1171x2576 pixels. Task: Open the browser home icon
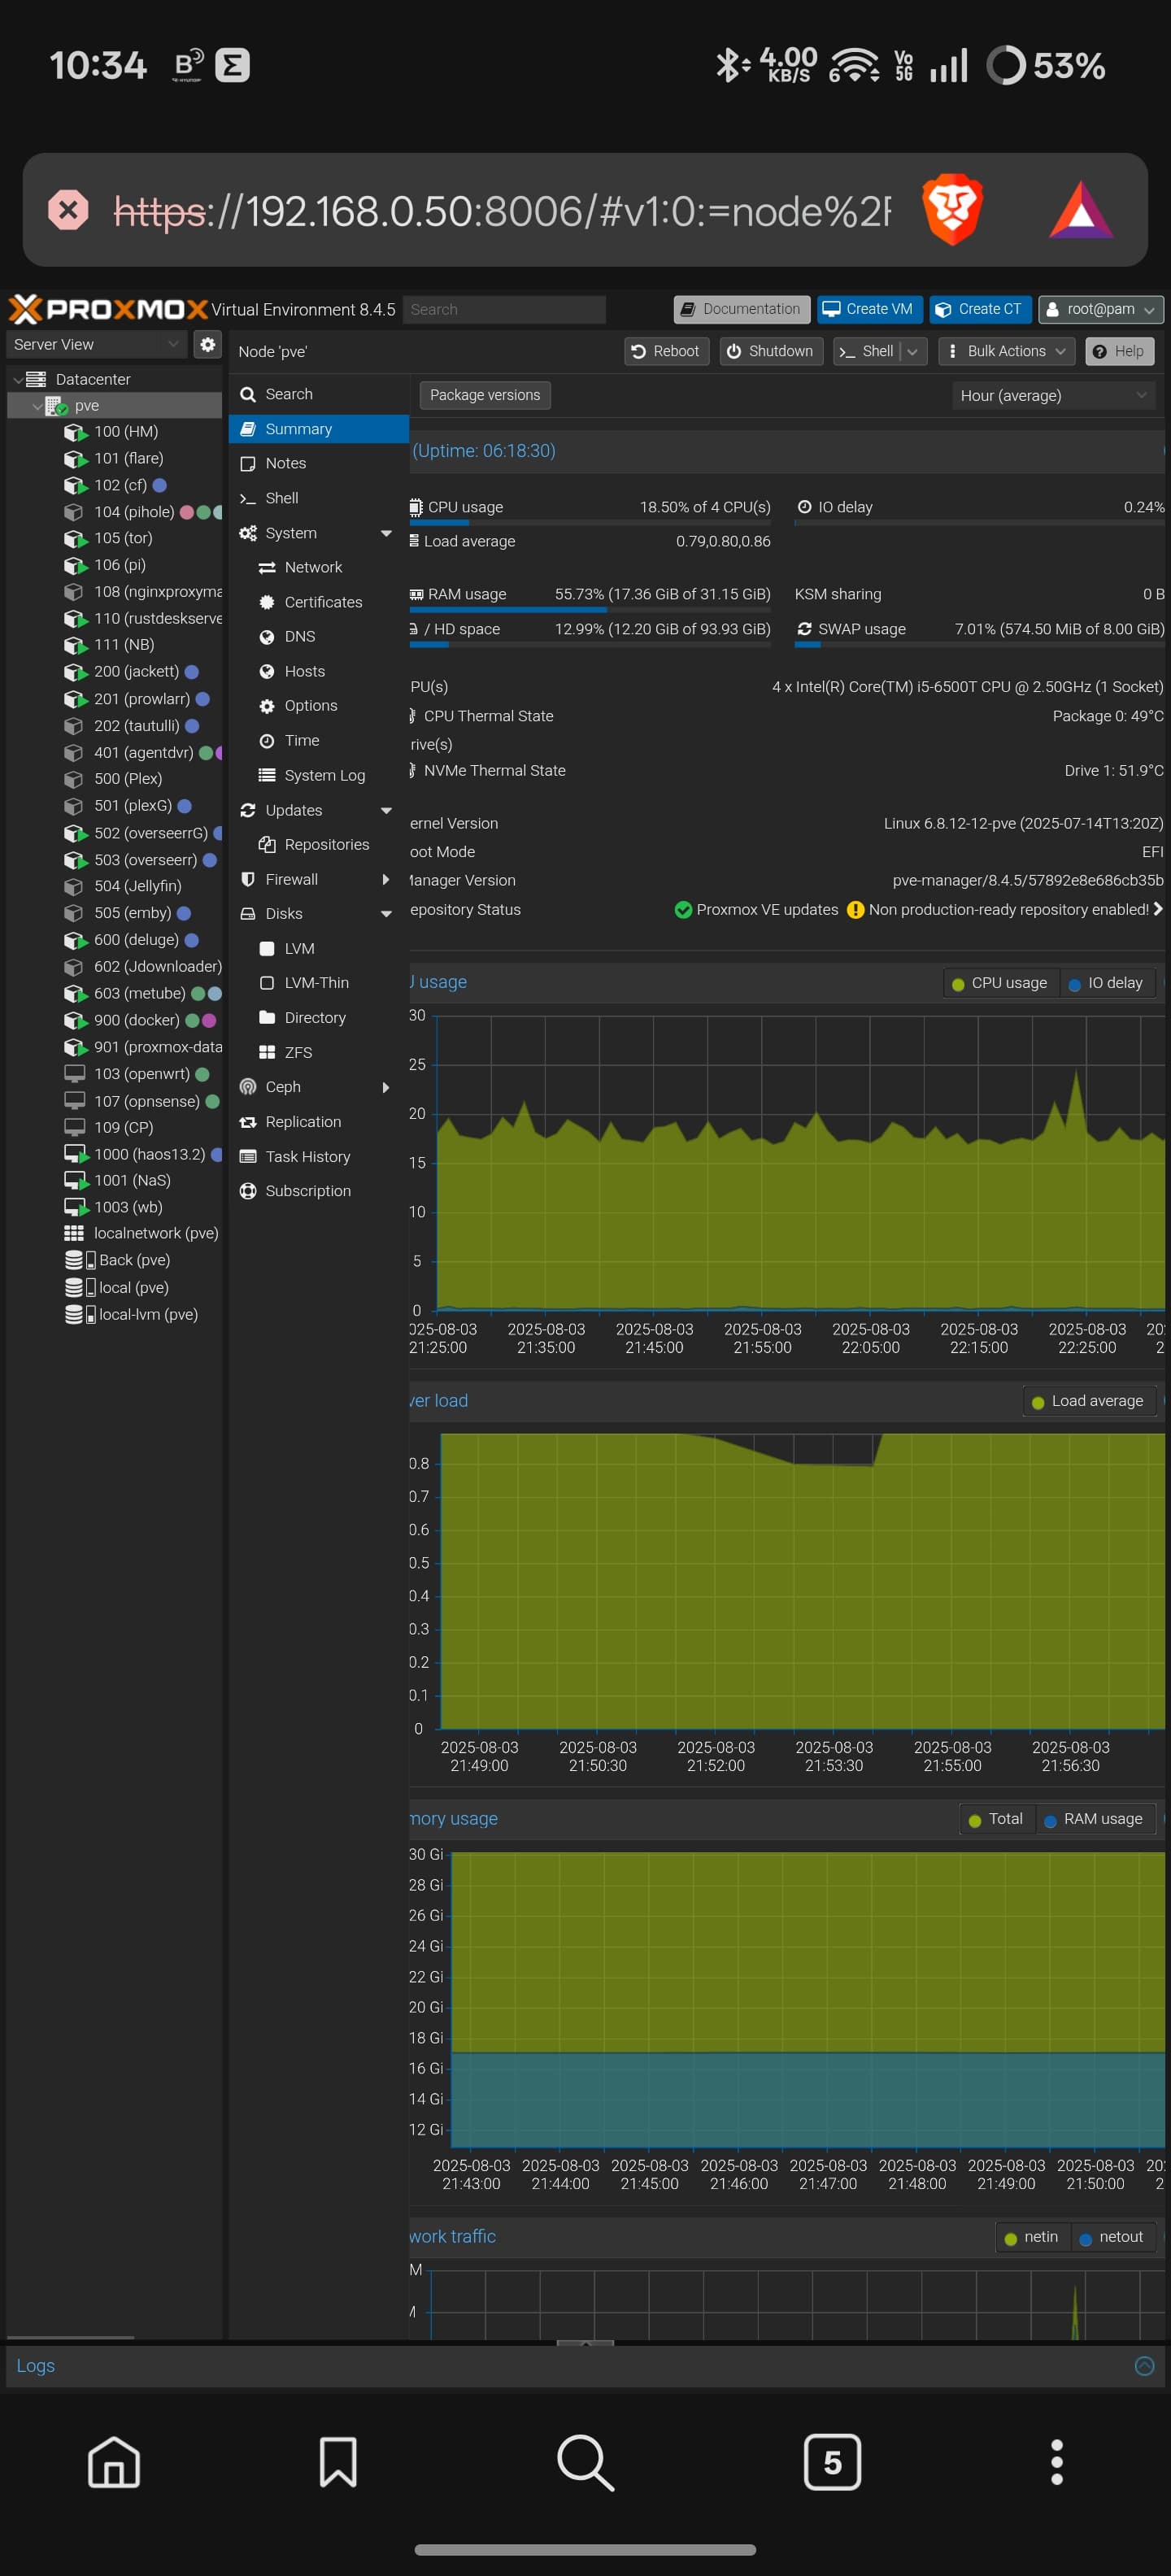point(114,2461)
